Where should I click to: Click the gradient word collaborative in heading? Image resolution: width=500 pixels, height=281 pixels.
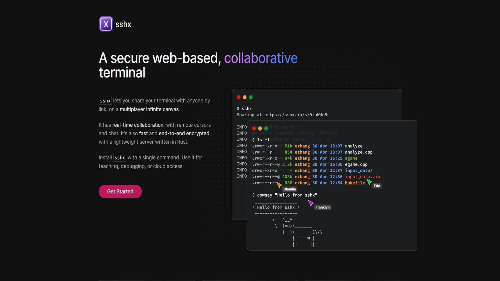pos(261,58)
